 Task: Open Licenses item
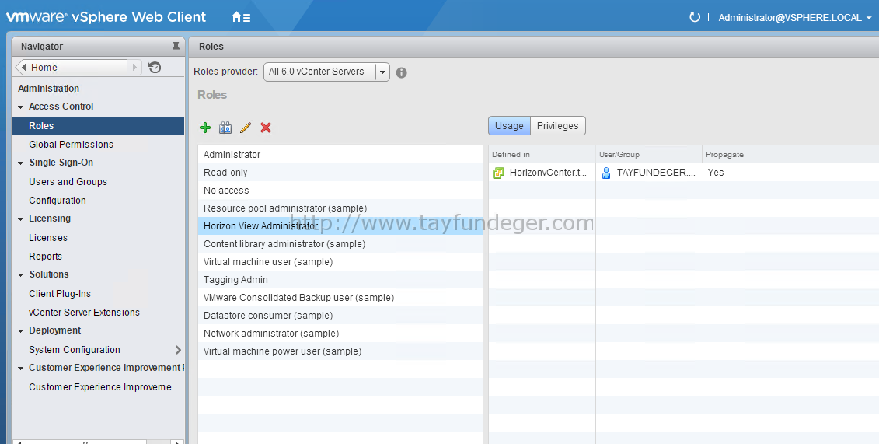48,238
